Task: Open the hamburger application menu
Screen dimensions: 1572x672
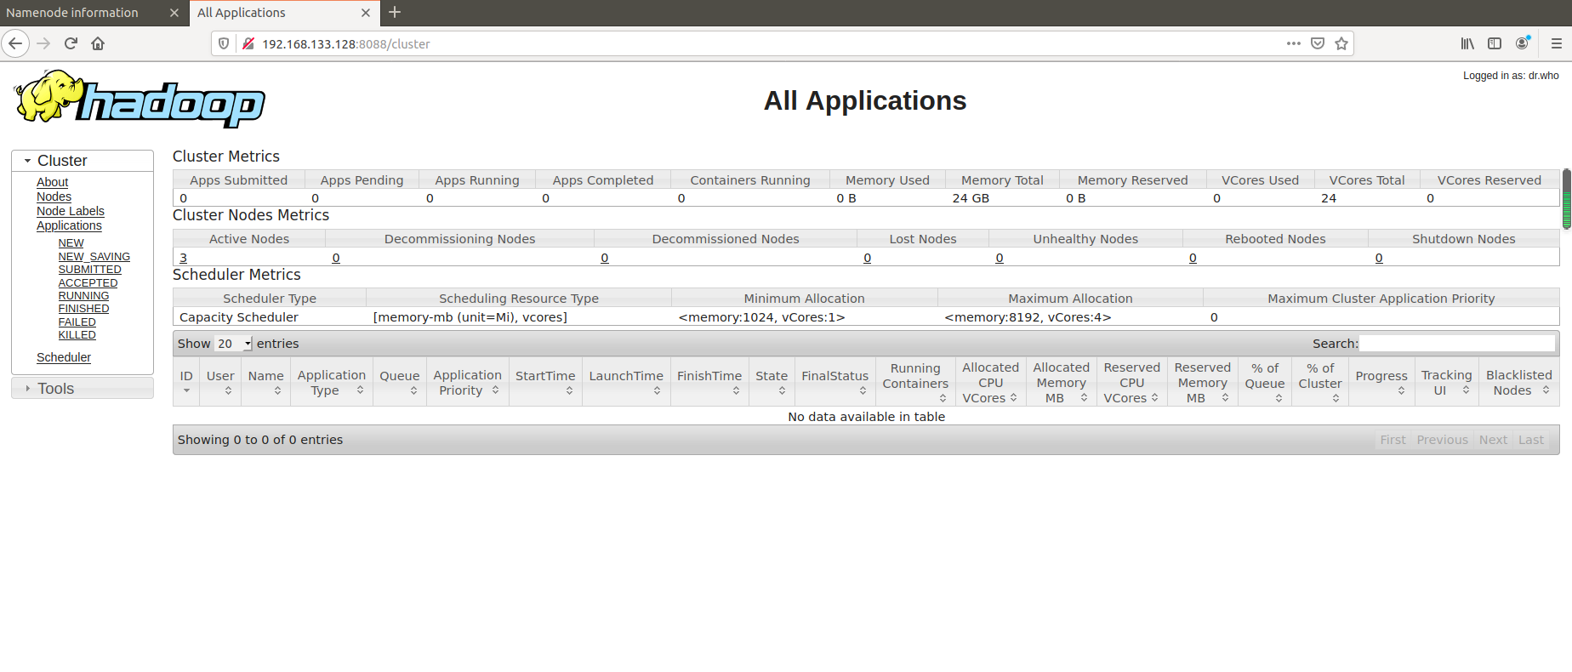Action: coord(1556,43)
